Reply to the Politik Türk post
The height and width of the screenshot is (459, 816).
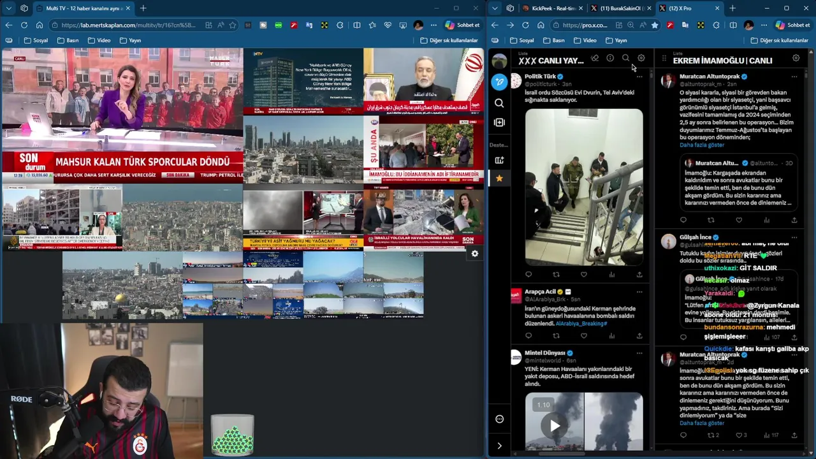(x=528, y=275)
